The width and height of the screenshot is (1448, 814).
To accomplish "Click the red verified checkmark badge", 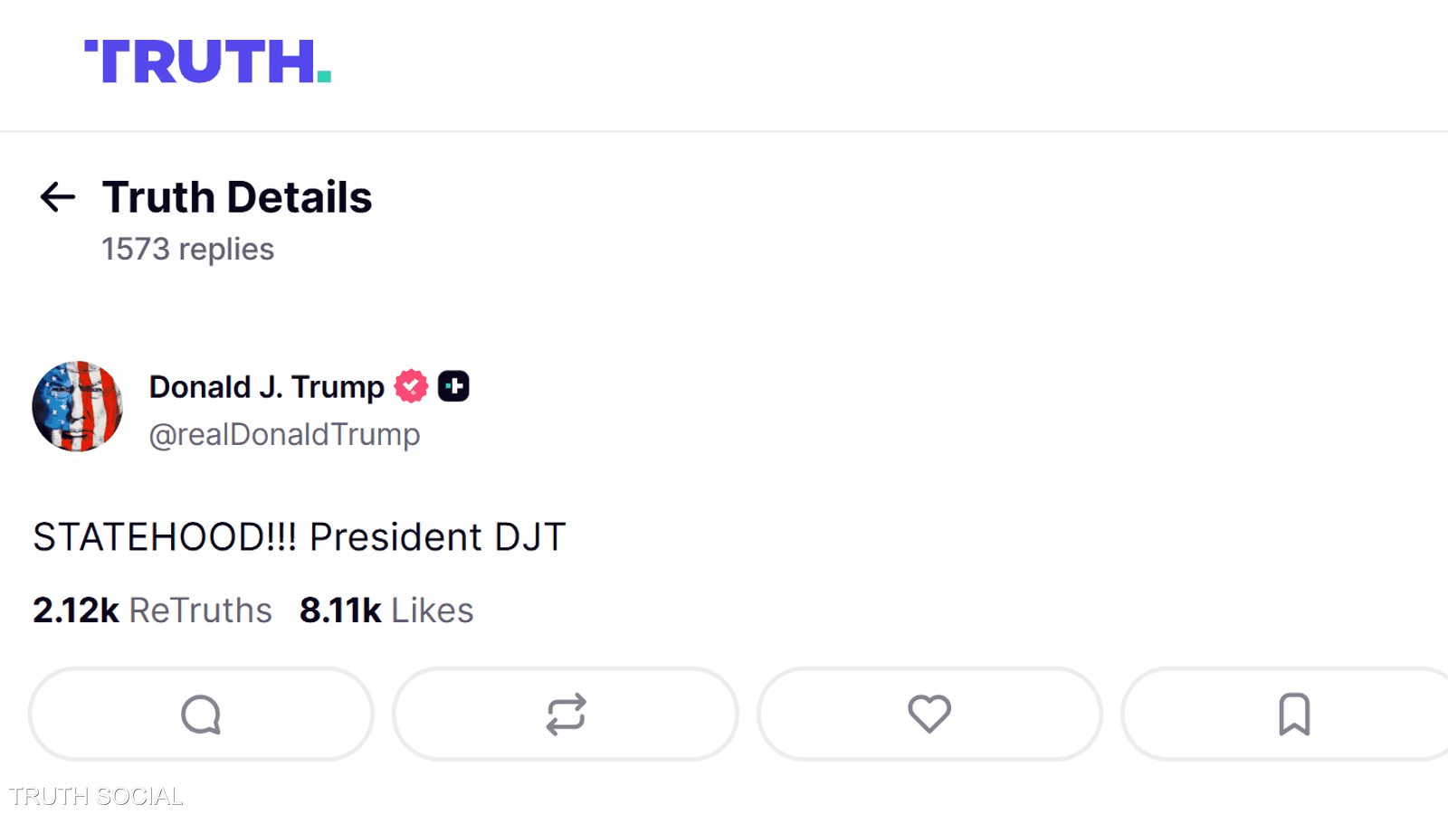I will coord(411,386).
